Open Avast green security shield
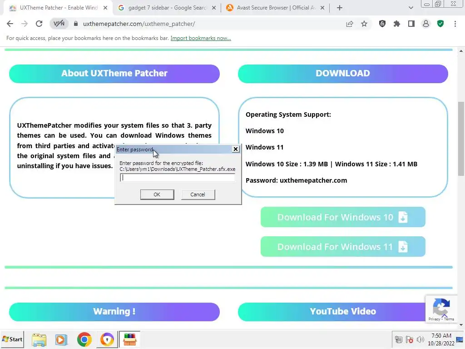 click(x=440, y=24)
